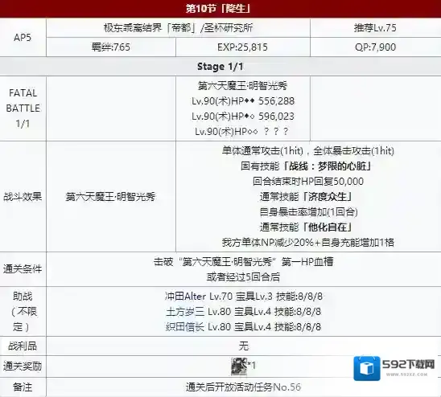Click 或者经过5回合后 condition line
The width and height of the screenshot is (441, 397).
(x=243, y=276)
